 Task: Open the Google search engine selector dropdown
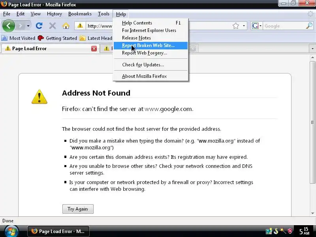click(256, 26)
